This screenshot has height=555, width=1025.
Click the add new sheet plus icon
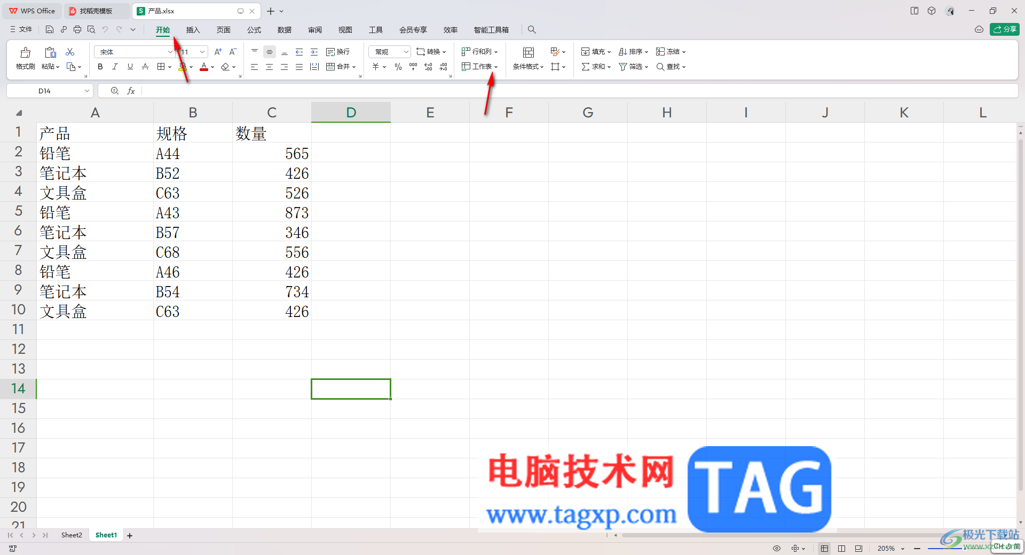pyautogui.click(x=130, y=536)
